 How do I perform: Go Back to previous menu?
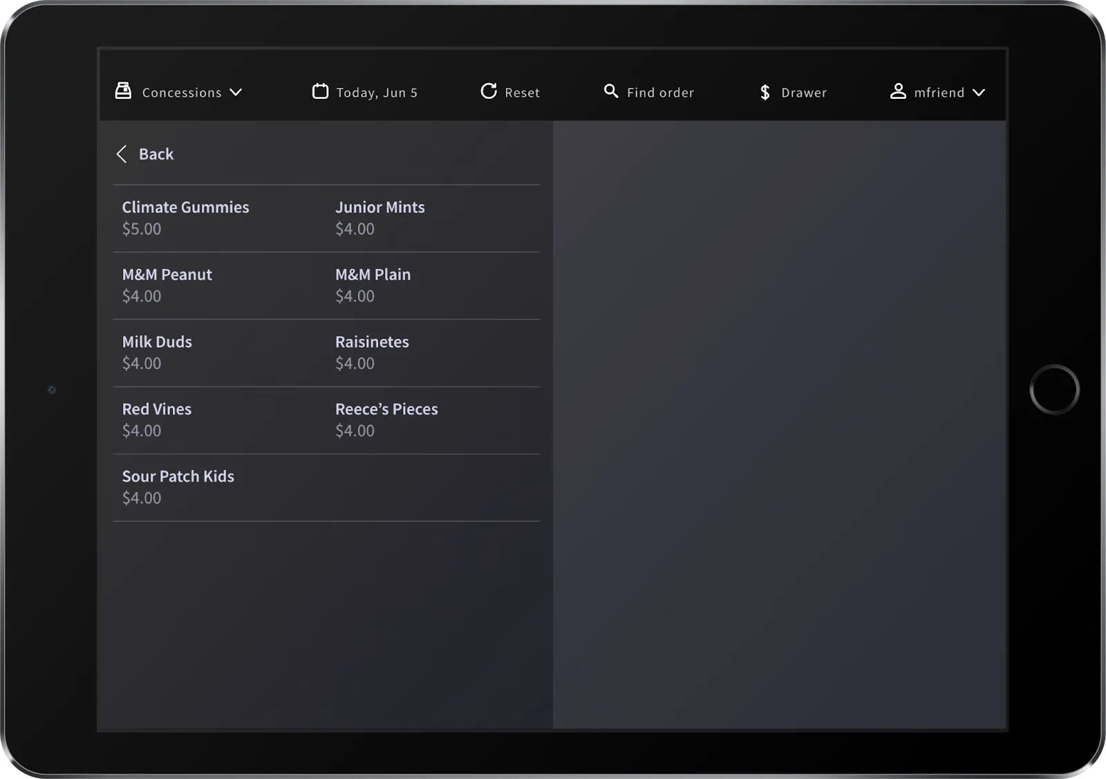145,154
